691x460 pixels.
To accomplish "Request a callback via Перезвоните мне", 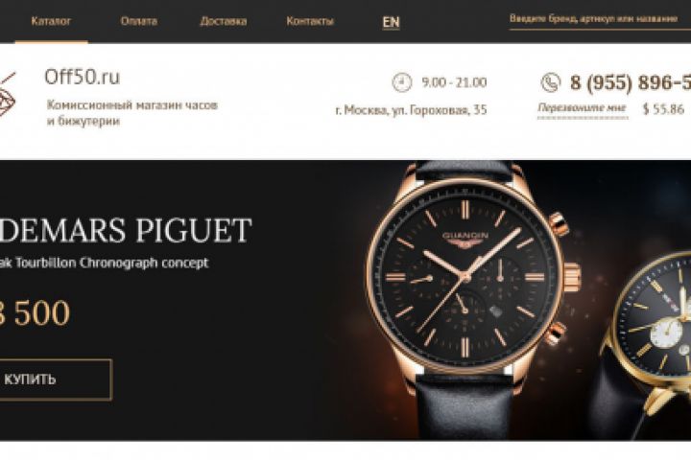I will (x=583, y=108).
